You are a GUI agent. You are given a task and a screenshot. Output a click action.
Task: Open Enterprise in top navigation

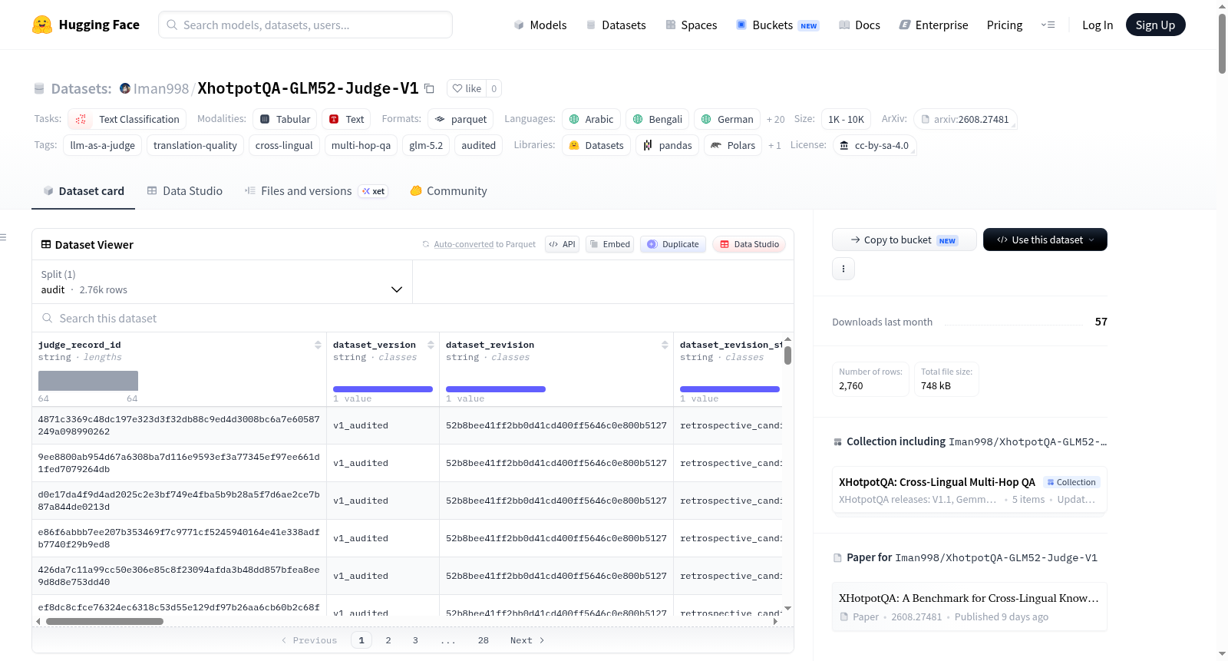934,25
